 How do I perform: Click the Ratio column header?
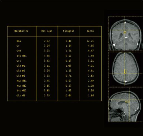click(x=90, y=31)
